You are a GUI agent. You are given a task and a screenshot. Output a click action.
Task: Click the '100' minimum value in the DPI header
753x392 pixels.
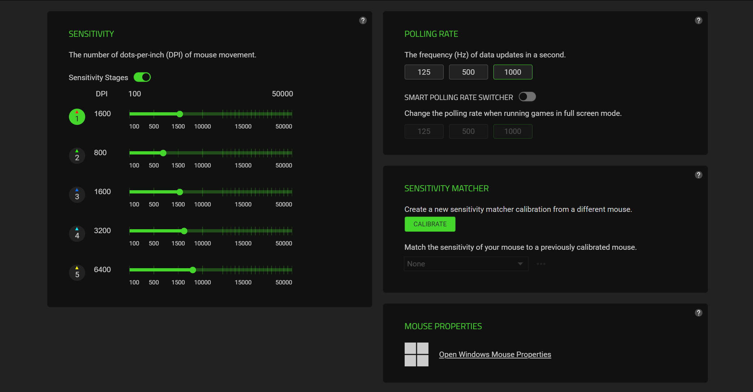[x=135, y=94]
